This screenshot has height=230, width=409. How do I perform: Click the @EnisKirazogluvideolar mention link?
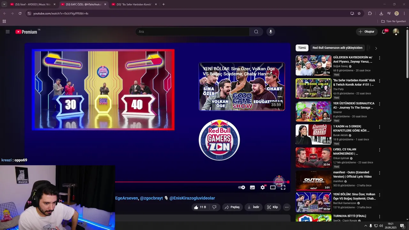point(192,198)
